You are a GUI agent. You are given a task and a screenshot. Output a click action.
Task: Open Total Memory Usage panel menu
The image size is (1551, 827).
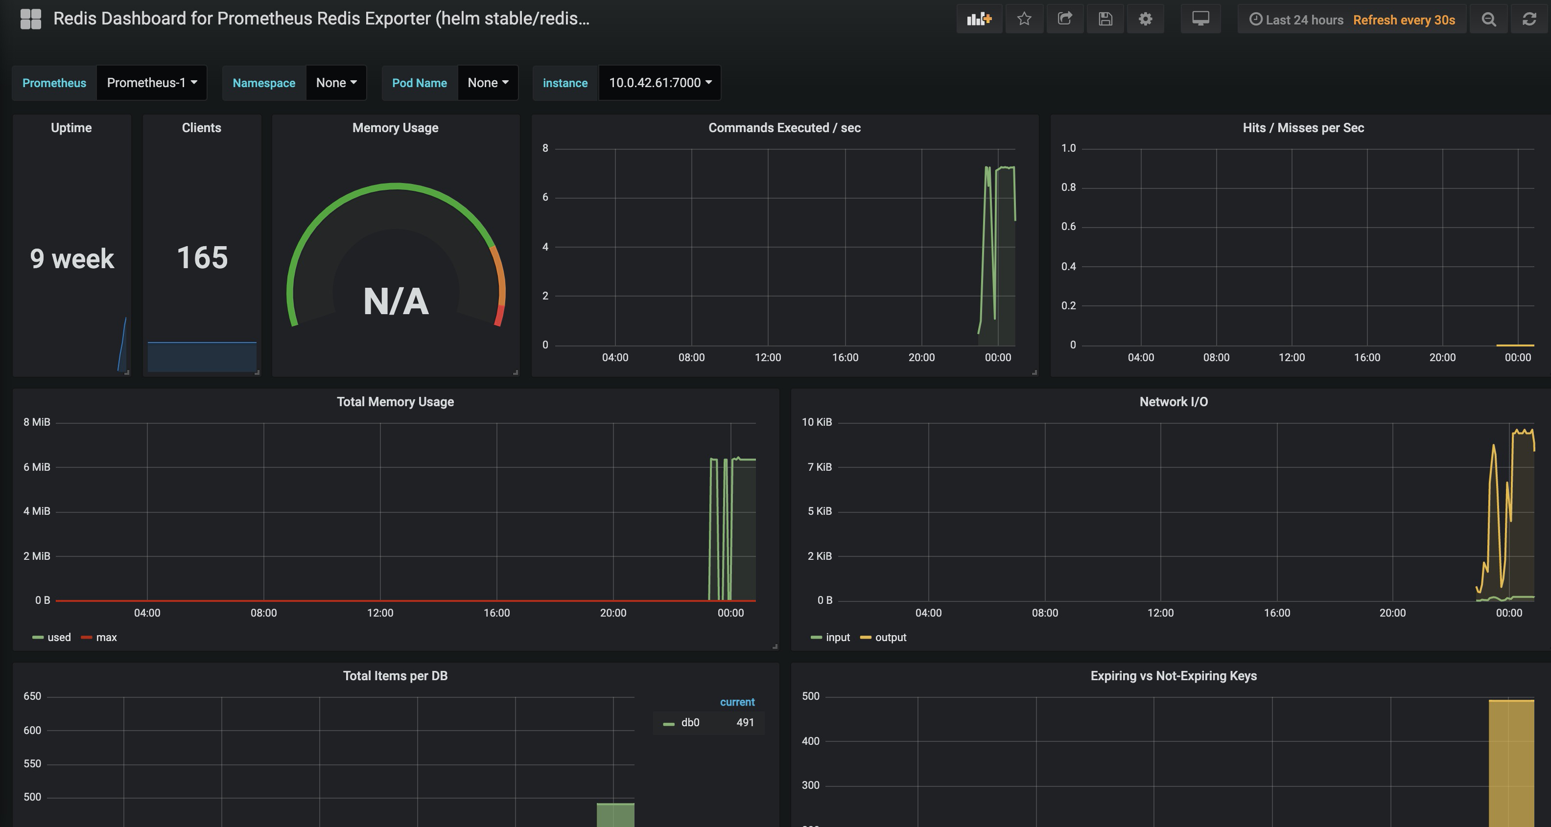coord(395,401)
